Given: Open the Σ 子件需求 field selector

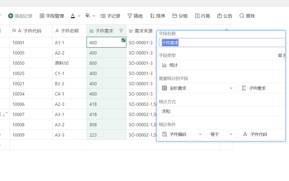Looking at the screenshot, I should click(262, 88).
